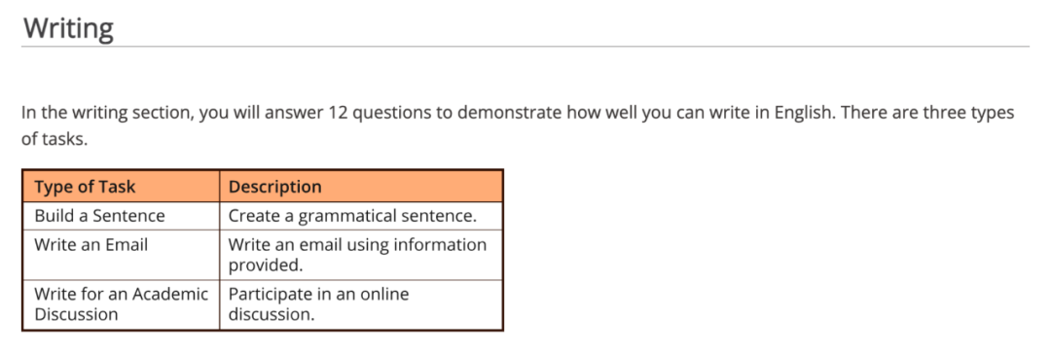The width and height of the screenshot is (1051, 355).
Task: Click the of tasks. text line
Action: 54,141
